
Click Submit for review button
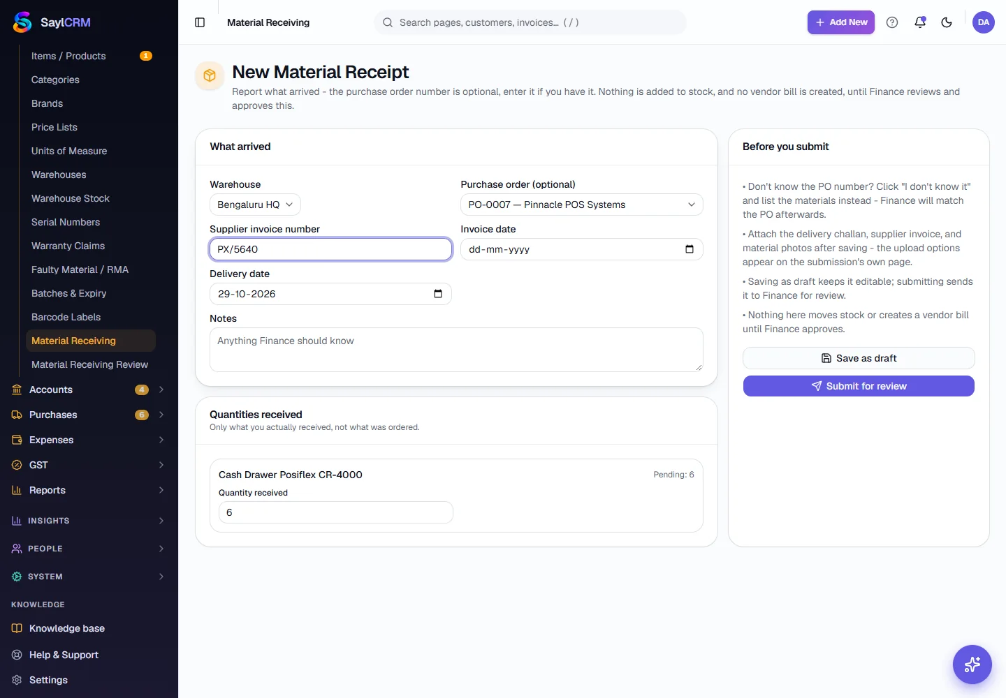coord(859,386)
